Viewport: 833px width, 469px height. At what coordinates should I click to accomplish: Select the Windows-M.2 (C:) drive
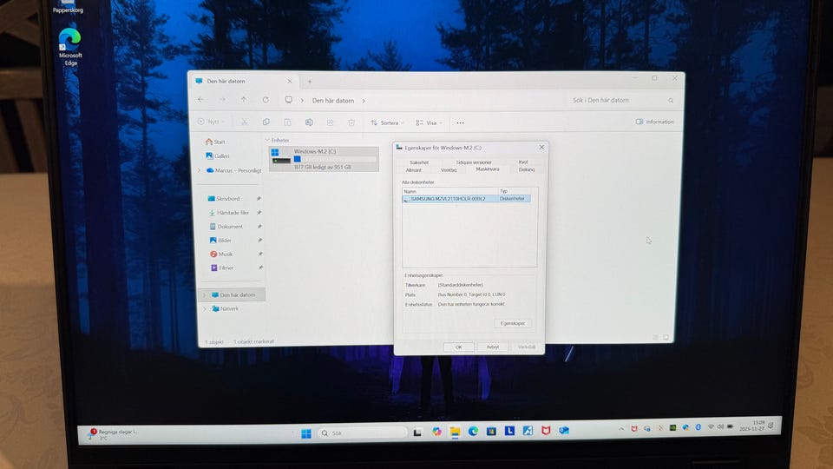click(x=324, y=159)
